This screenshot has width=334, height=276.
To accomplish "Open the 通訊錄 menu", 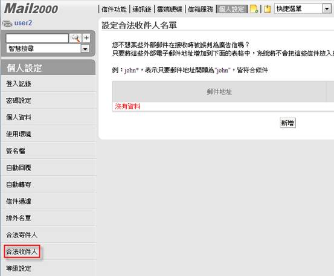I will tap(142, 9).
